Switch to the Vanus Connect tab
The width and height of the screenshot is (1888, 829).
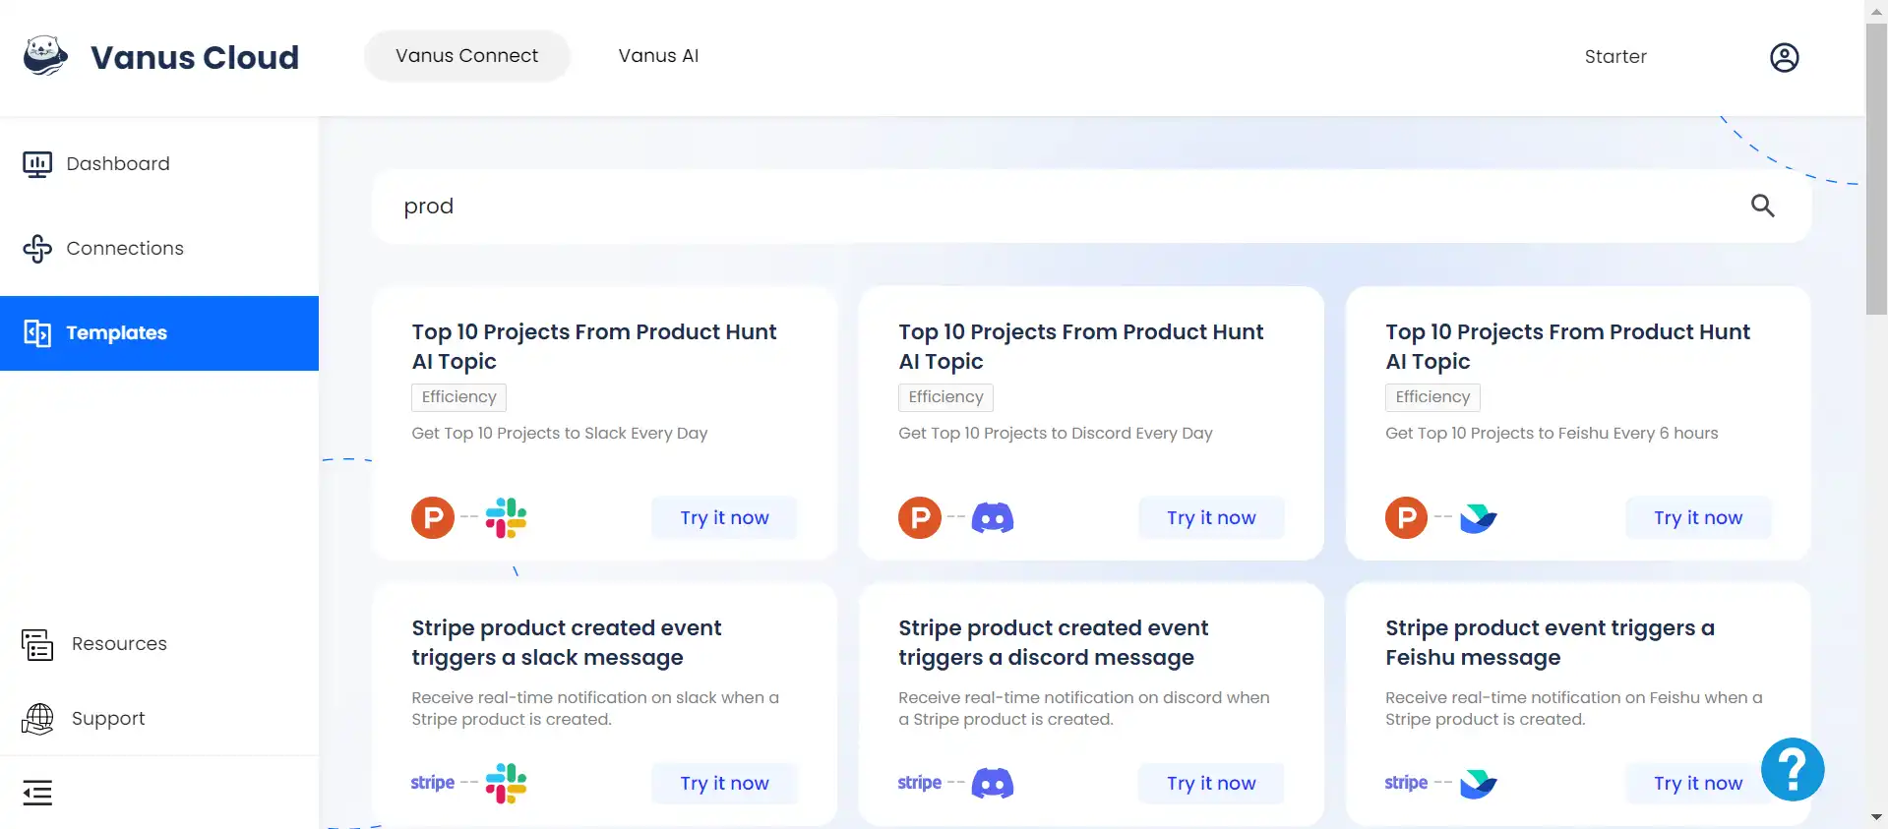click(x=467, y=56)
